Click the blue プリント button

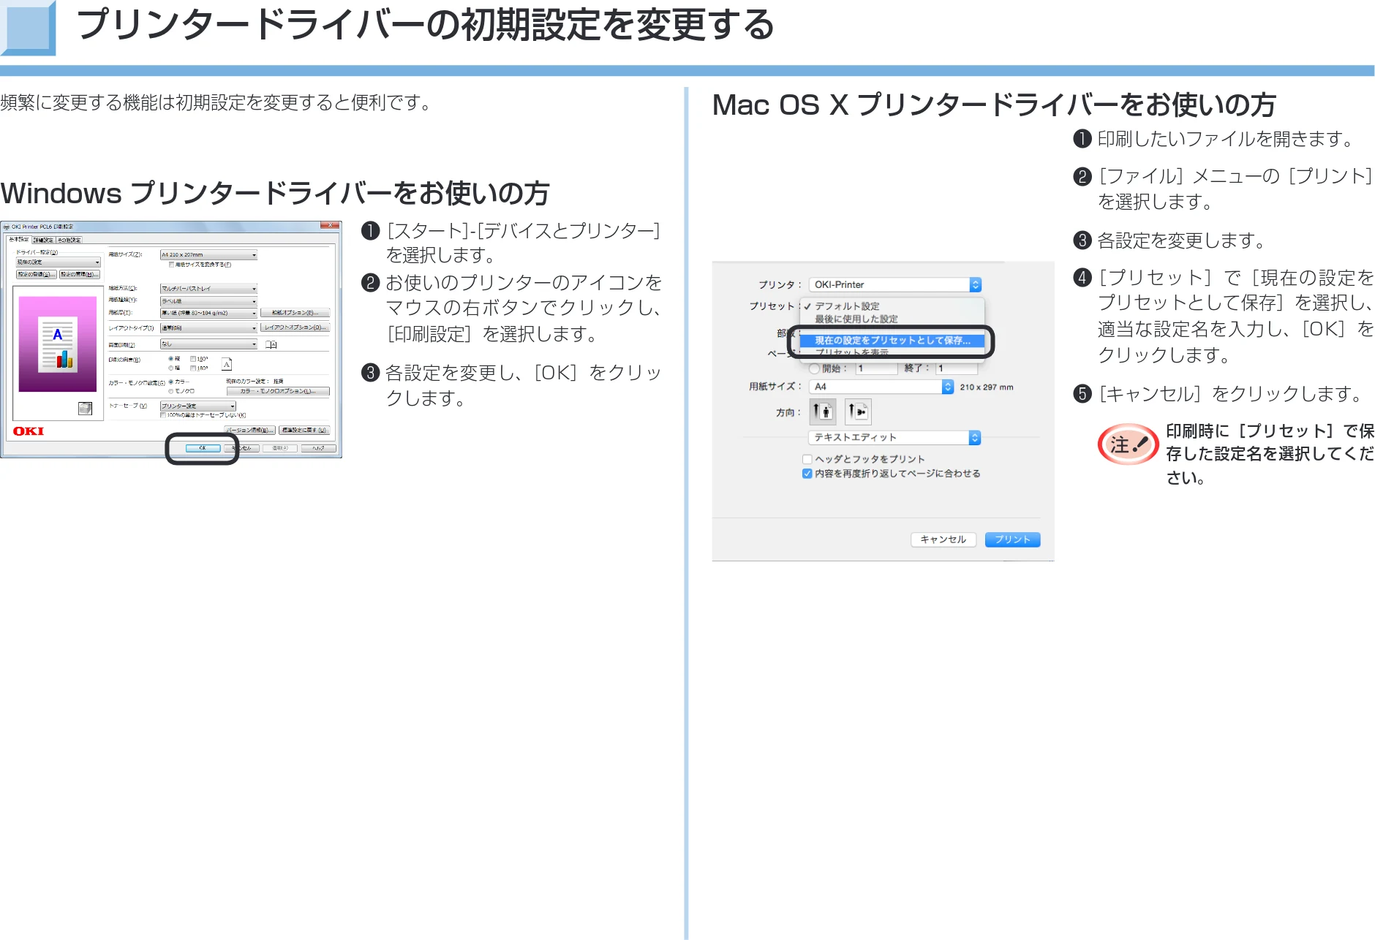pyautogui.click(x=1012, y=539)
